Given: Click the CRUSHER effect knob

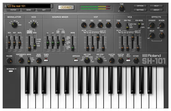Looking at the screenshot, I should [152, 25].
